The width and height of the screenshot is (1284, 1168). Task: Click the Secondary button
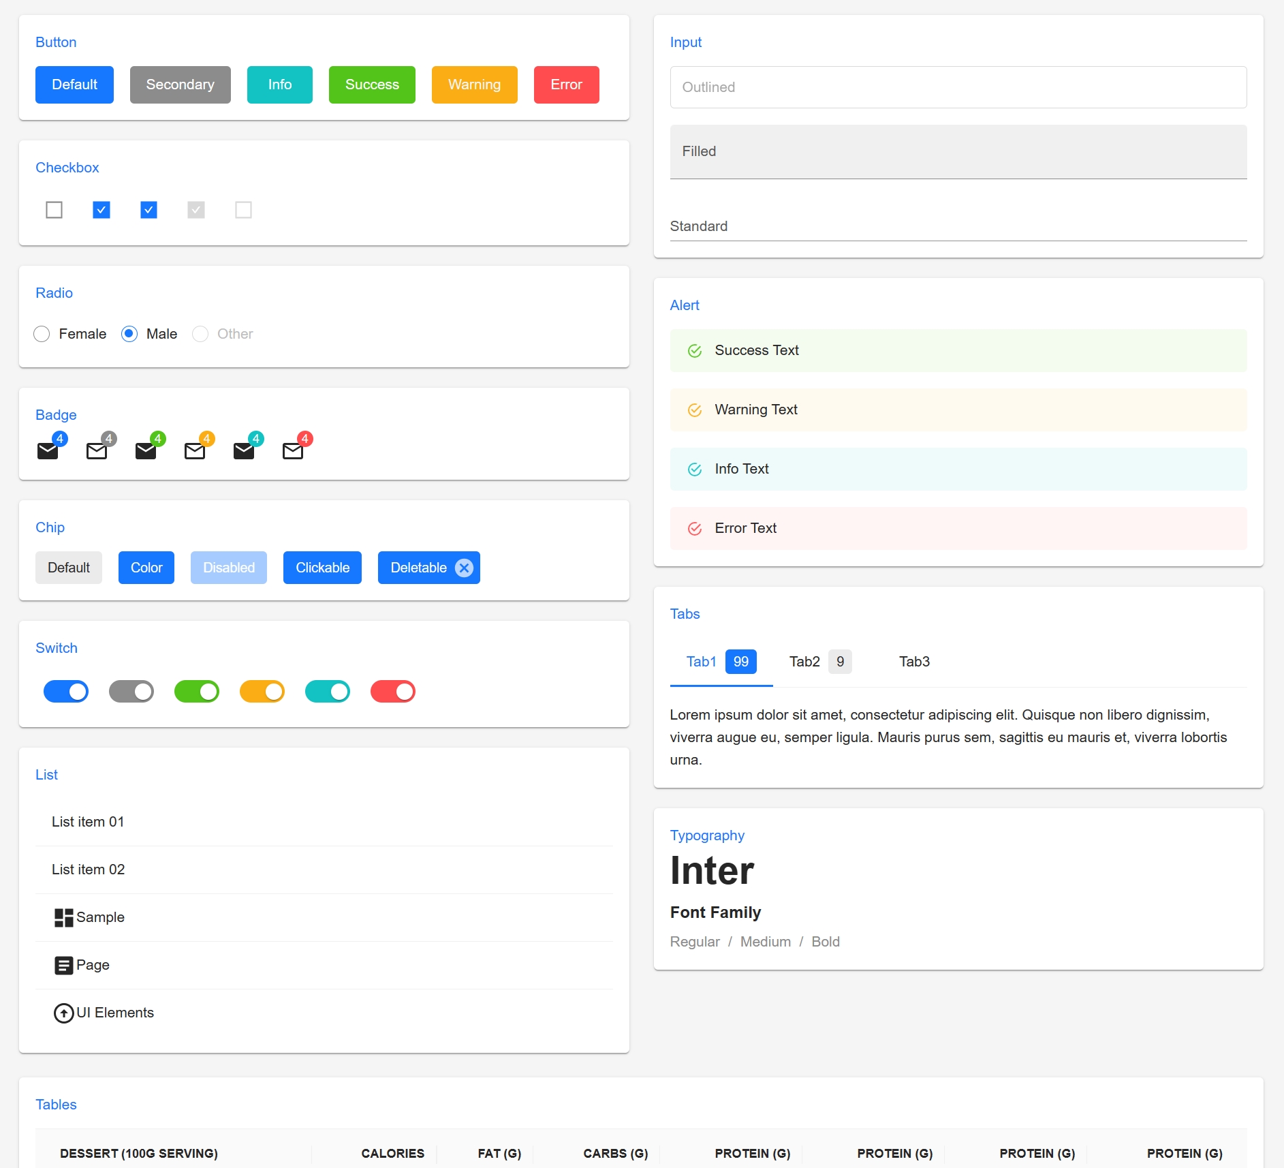(x=180, y=84)
